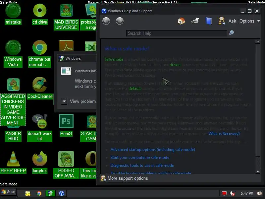
Task: Click the help pane scrollbar up arrow
Action: click(x=258, y=41)
